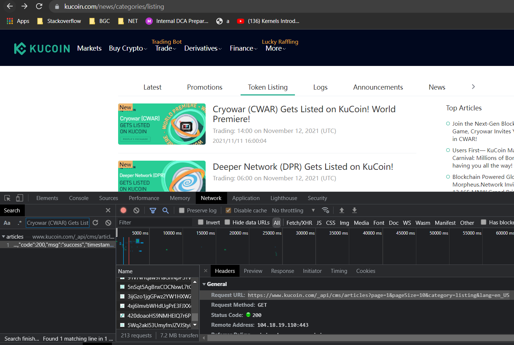The width and height of the screenshot is (514, 345).
Task: Select the Token Listing tab
Action: point(268,87)
